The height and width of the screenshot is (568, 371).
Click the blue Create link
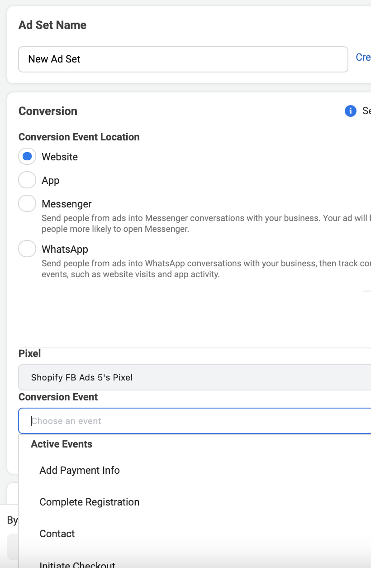[364, 57]
